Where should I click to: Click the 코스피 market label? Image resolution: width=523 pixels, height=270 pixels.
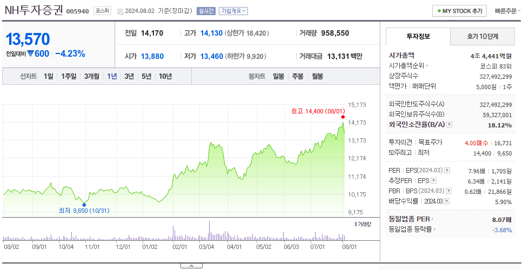click(102, 11)
